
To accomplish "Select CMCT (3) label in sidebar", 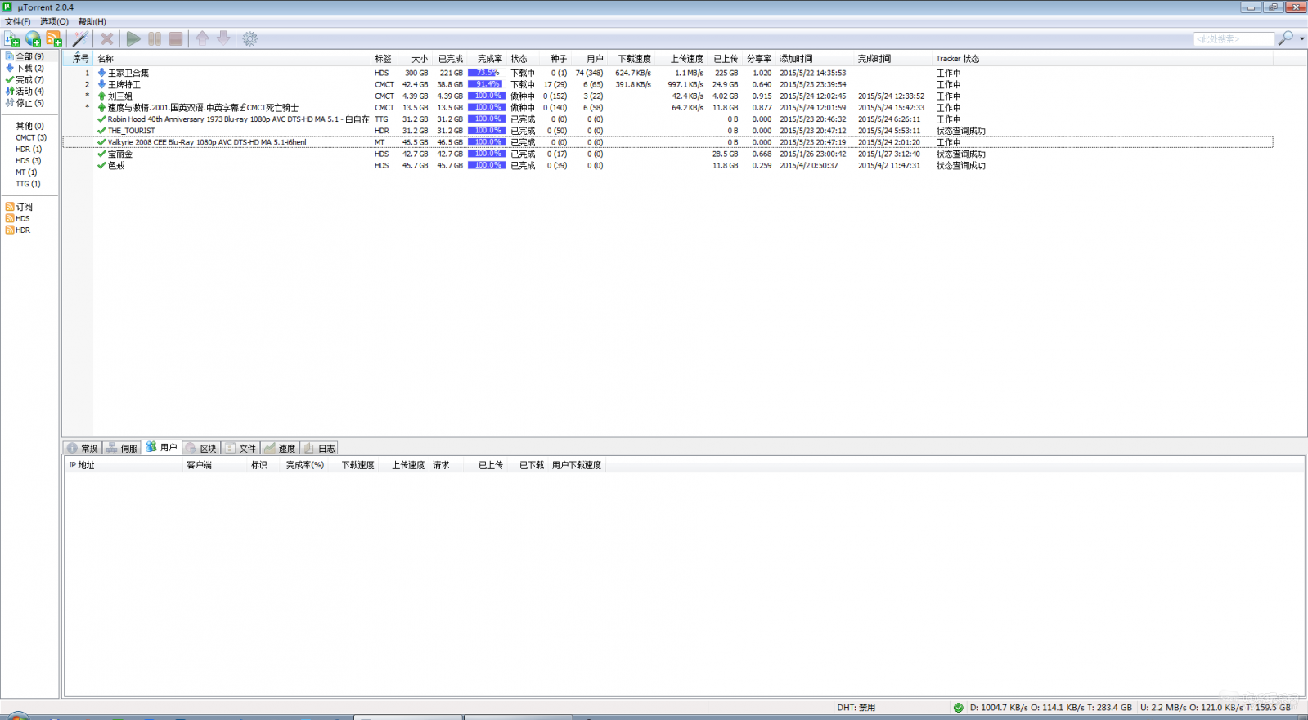I will click(31, 137).
